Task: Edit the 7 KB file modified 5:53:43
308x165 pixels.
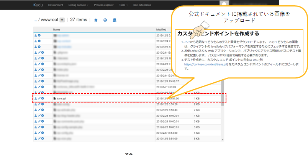Action: click(39, 110)
